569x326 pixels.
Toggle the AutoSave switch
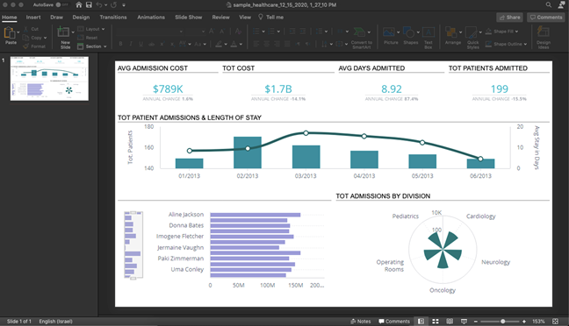pyautogui.click(x=61, y=4)
